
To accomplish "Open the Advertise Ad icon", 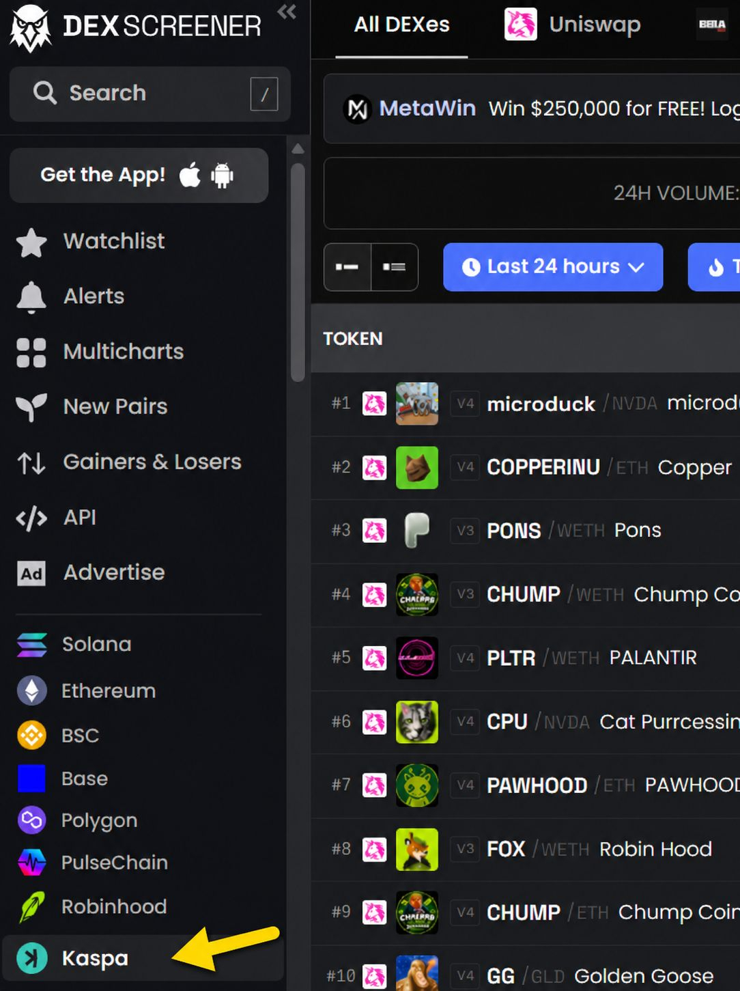I will click(x=31, y=573).
